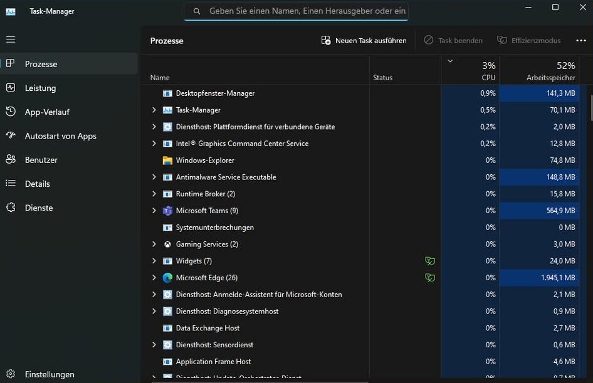Click the App-Verlauf history icon
This screenshot has height=383, width=593.
click(x=11, y=112)
